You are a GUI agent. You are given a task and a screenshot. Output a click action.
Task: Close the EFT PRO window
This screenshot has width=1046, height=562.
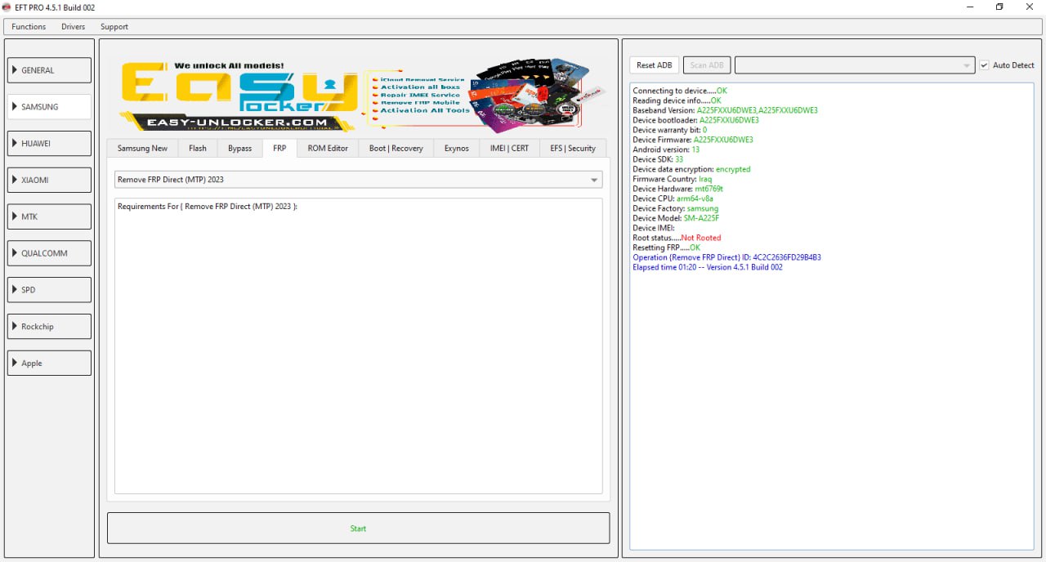[1030, 7]
